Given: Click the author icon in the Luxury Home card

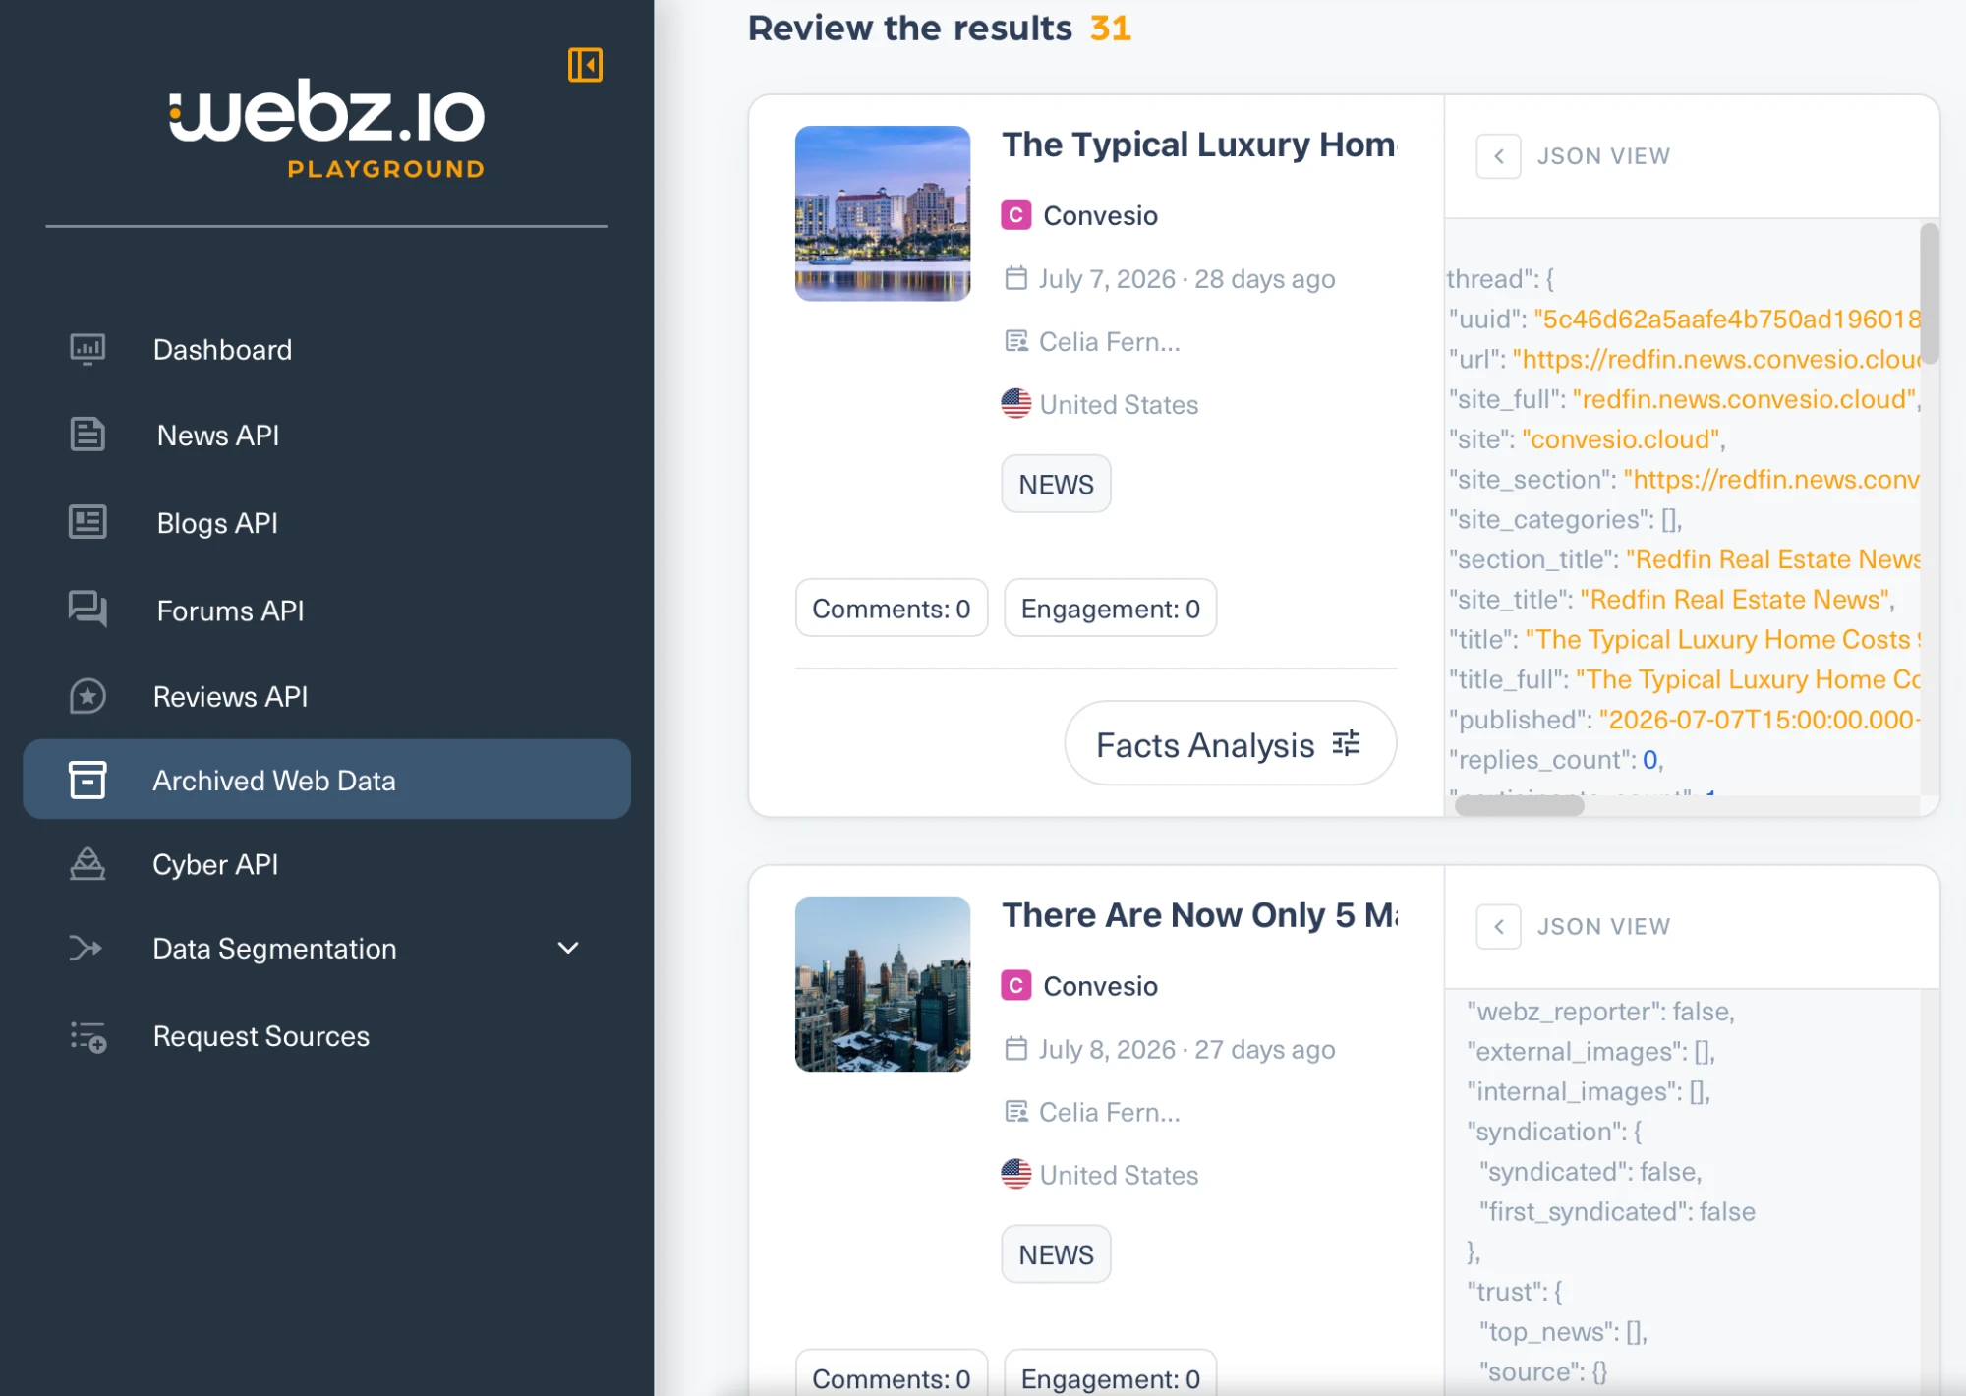Looking at the screenshot, I should pyautogui.click(x=1016, y=341).
